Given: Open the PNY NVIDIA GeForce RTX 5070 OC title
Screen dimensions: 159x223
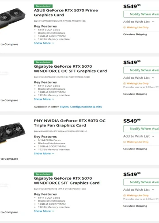Looking at the screenshot, I should point(70,123).
